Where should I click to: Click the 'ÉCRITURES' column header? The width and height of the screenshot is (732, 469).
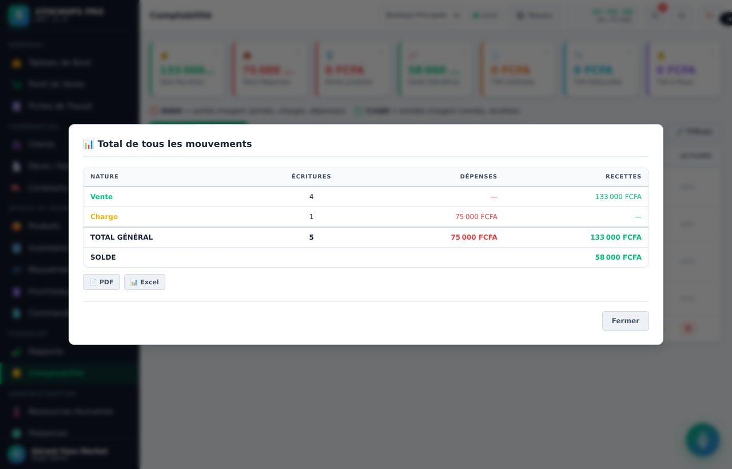[x=311, y=177]
